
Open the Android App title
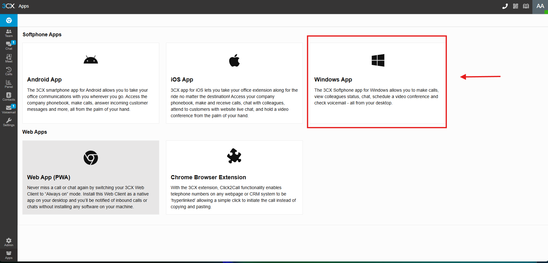coord(44,80)
